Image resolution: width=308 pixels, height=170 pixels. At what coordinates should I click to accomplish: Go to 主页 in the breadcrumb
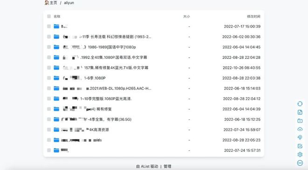coord(53,3)
